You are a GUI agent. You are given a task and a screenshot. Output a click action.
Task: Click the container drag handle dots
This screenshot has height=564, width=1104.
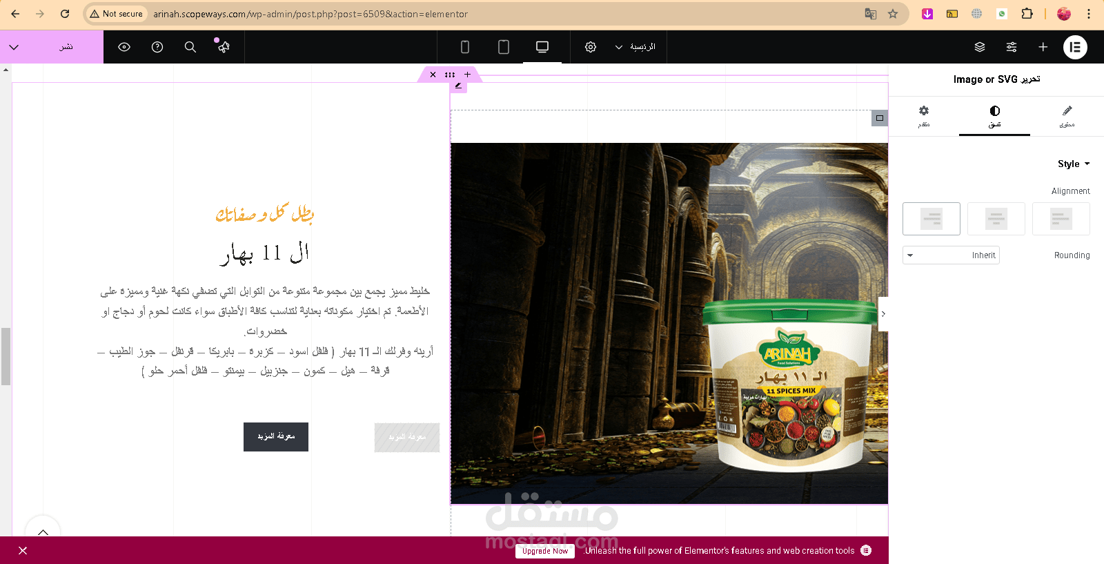pyautogui.click(x=450, y=75)
